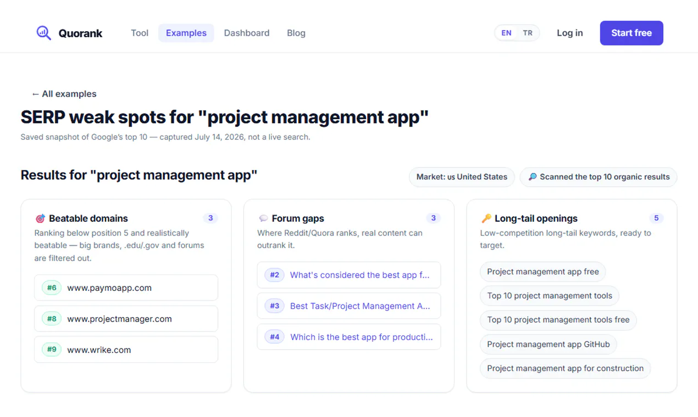Viewport: 698px width, 417px height.
Task: Select the "Project management app free" keyword chip
Action: coord(543,272)
